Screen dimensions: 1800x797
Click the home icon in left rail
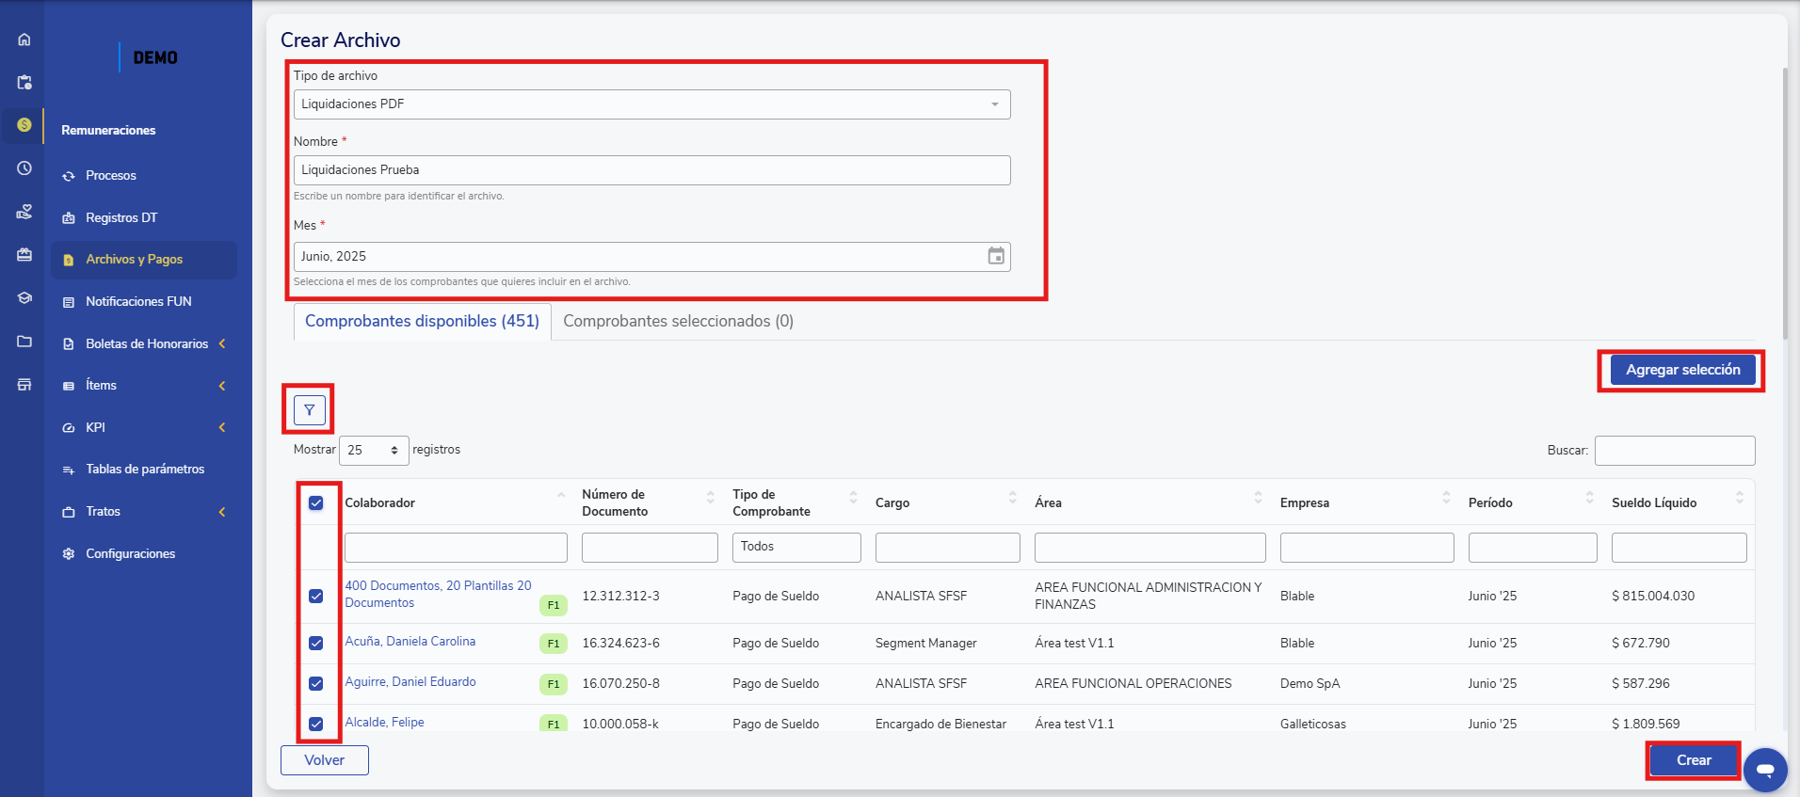point(24,40)
